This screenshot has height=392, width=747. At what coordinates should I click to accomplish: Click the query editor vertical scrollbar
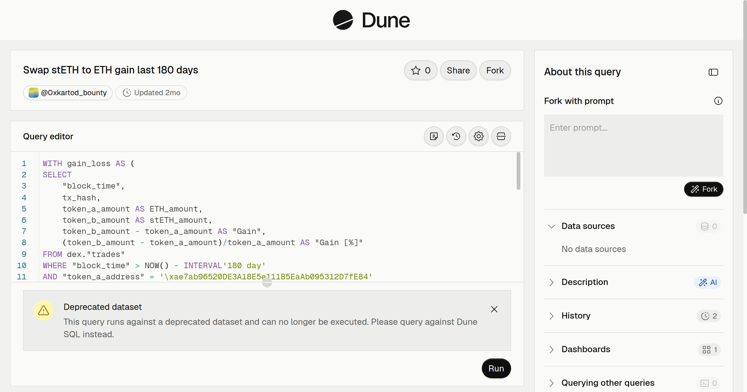(518, 171)
